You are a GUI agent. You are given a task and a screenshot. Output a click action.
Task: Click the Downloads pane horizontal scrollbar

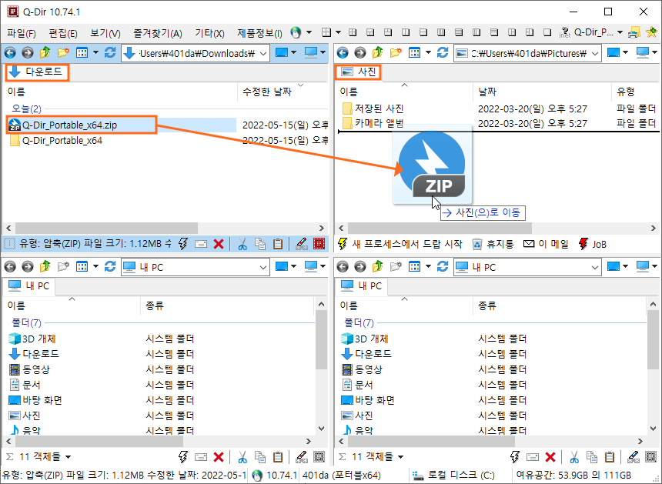[x=106, y=229]
